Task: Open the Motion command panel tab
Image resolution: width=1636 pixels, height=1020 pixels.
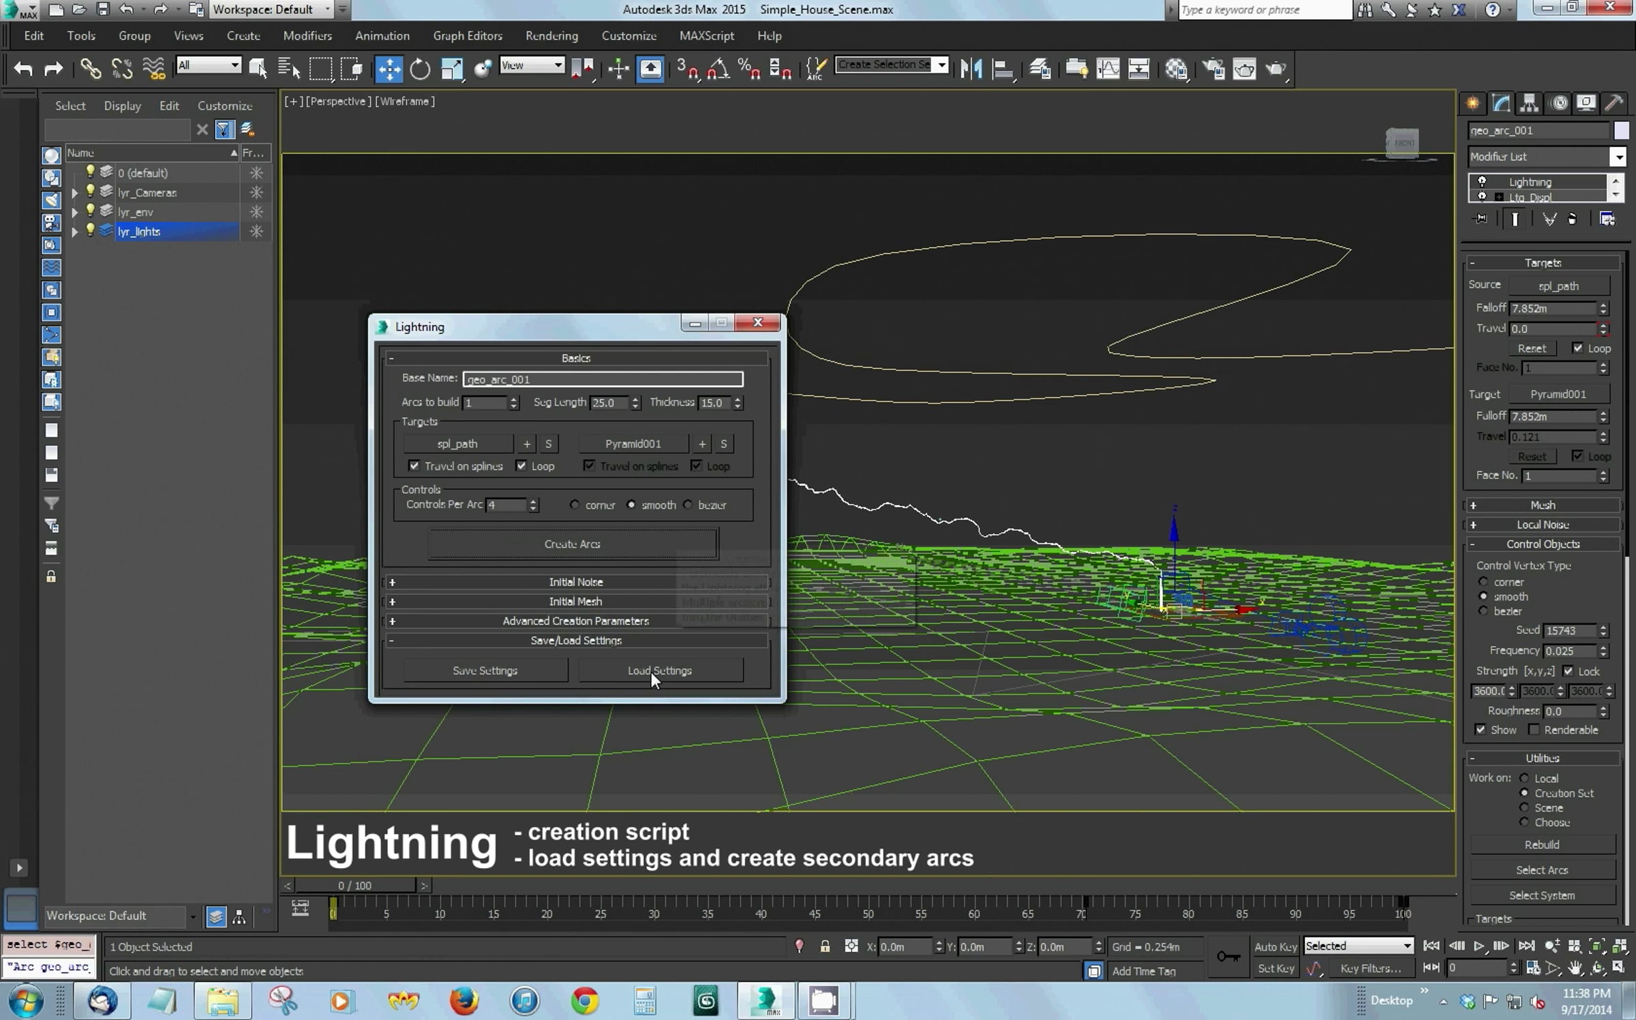Action: pyautogui.click(x=1558, y=103)
